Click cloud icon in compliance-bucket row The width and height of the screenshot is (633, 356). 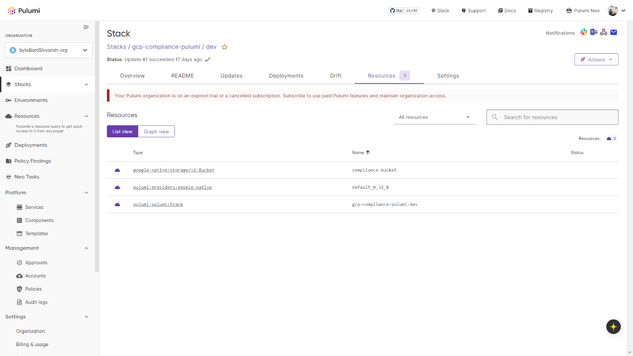pos(118,170)
